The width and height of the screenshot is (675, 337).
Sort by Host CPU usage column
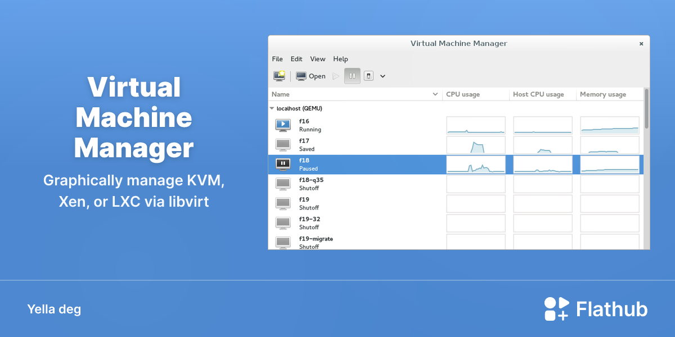[543, 94]
